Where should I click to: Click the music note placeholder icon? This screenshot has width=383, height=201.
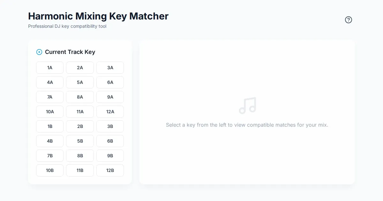[x=247, y=106]
